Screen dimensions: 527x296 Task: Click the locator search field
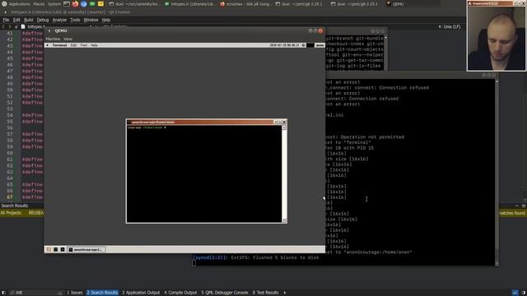[x=35, y=293]
